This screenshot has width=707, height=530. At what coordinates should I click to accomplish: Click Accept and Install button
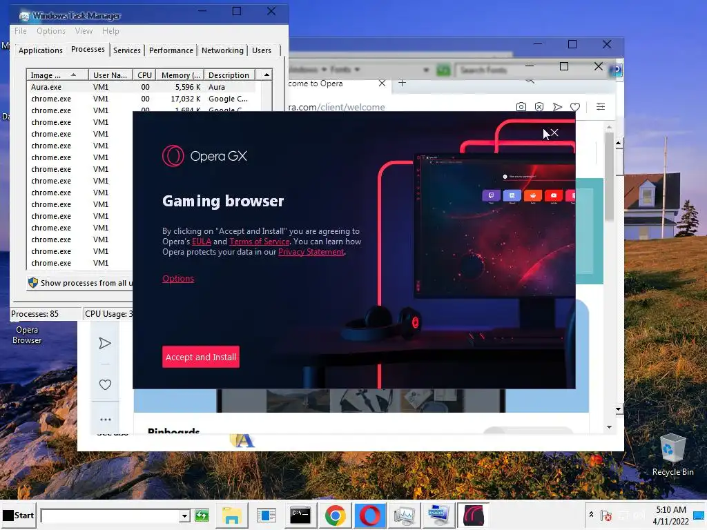[x=201, y=357]
